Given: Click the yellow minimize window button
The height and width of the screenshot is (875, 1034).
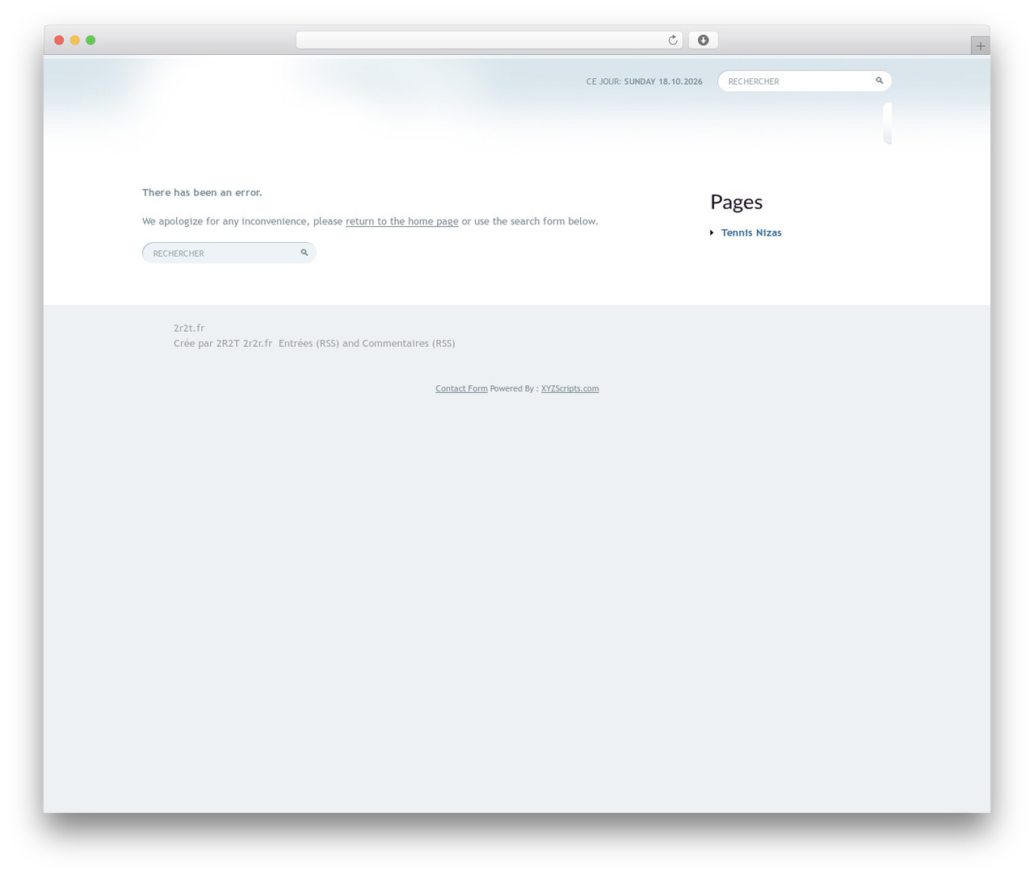Looking at the screenshot, I should click(x=75, y=40).
